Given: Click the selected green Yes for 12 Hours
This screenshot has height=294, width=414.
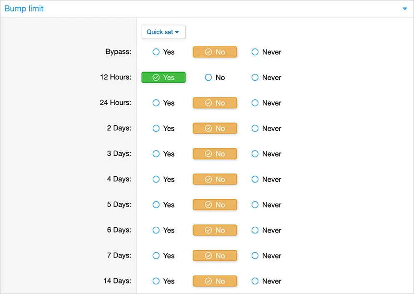Looking at the screenshot, I should click(163, 77).
